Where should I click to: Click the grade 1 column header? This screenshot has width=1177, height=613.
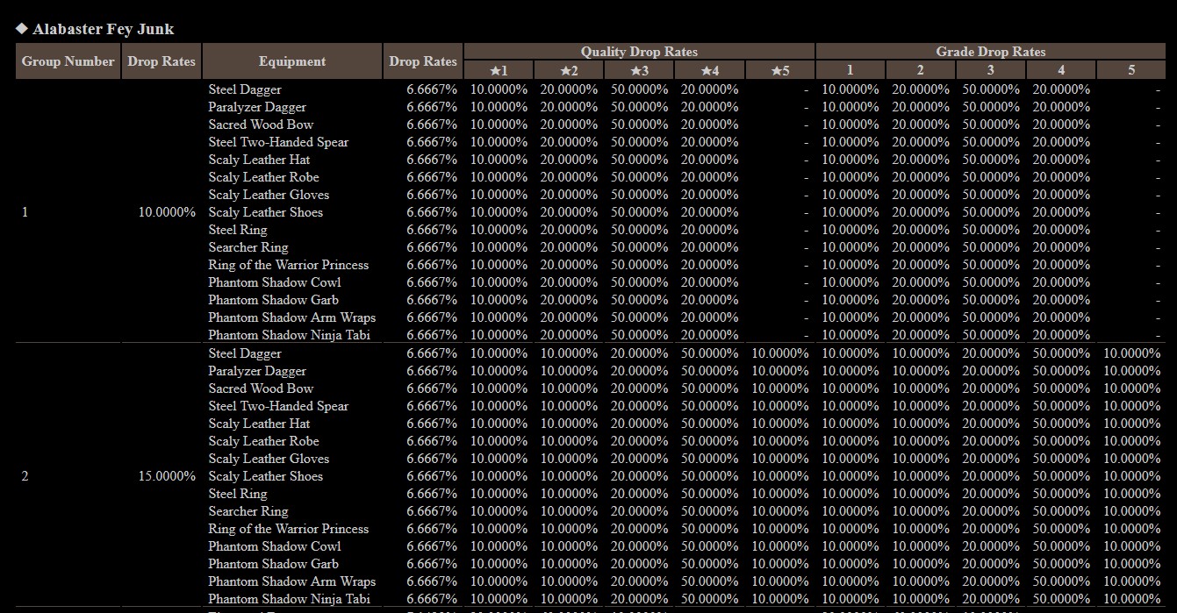pos(850,70)
